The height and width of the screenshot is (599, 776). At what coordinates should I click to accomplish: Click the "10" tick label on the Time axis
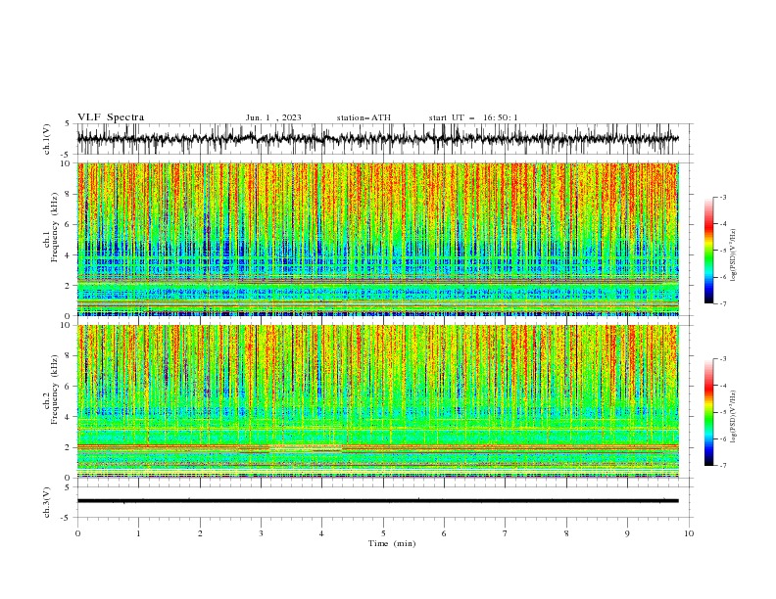tap(689, 533)
